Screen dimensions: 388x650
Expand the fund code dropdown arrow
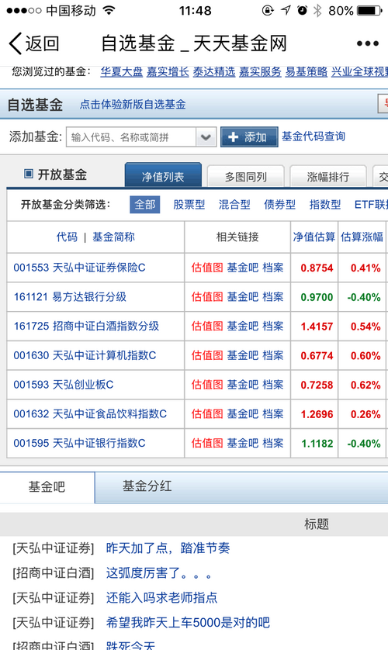click(x=206, y=137)
